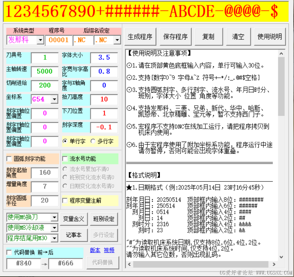Click the horizontal scroll left arrow

(x=129, y=264)
